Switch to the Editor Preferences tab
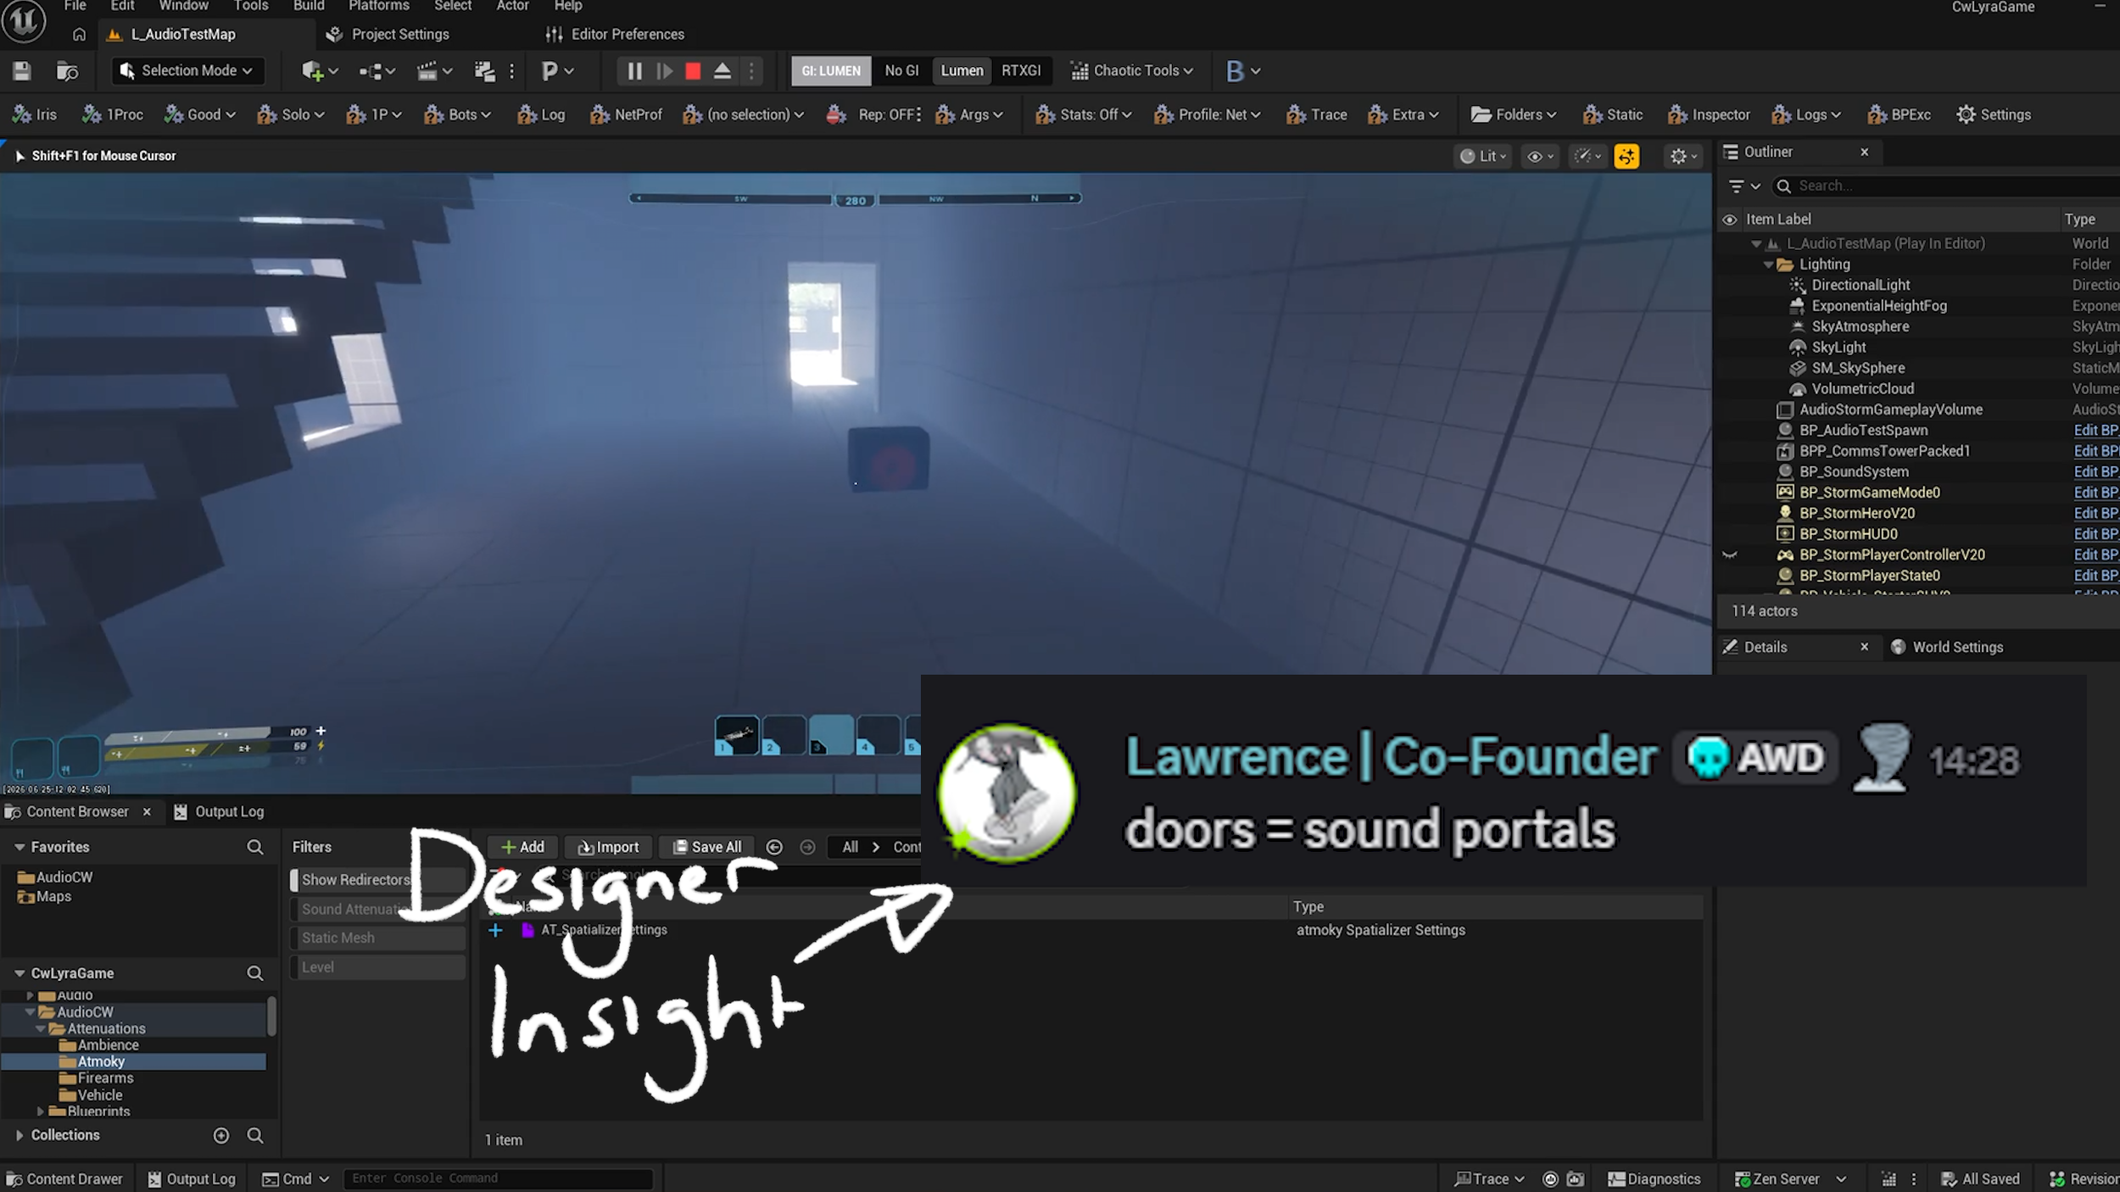This screenshot has width=2120, height=1192. (616, 35)
